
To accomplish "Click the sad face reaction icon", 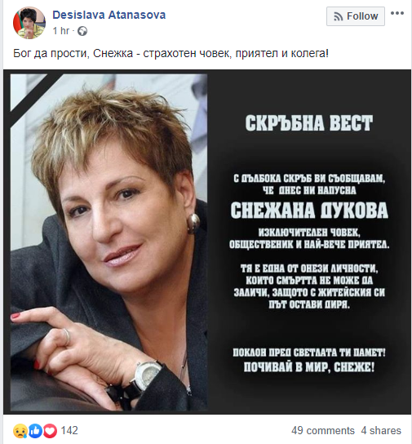I will click(x=20, y=431).
